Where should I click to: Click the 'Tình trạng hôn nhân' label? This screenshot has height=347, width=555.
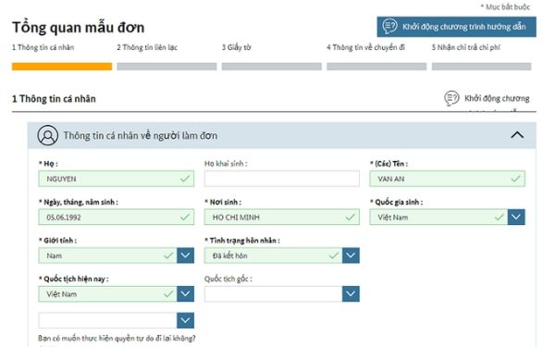242,241
